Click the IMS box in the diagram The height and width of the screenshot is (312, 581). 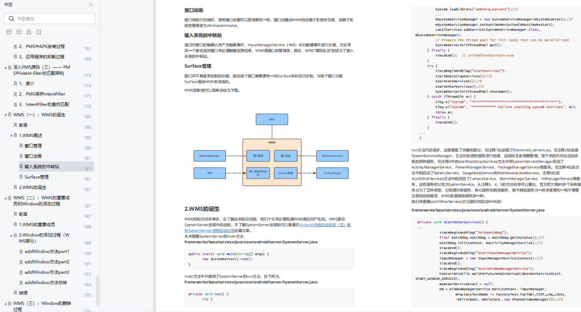210,173
